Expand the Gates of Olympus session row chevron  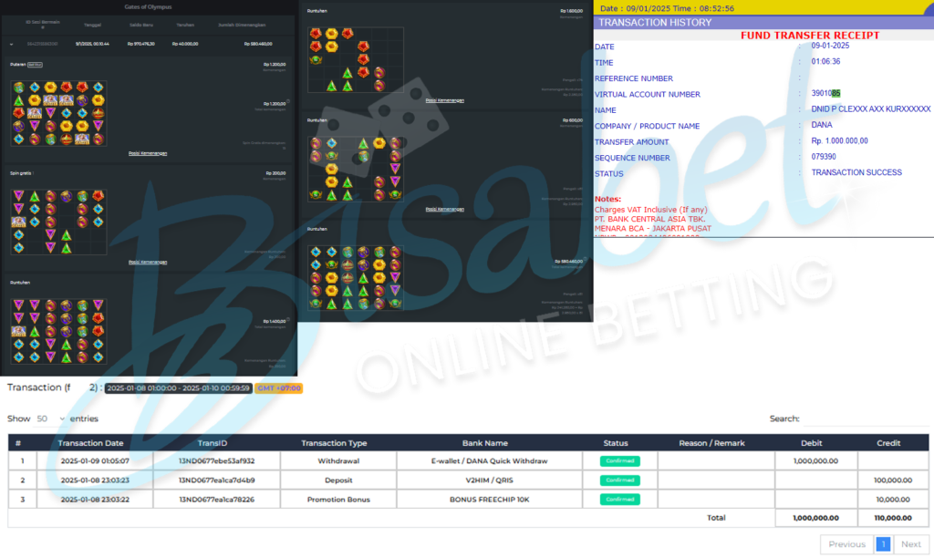(11, 44)
